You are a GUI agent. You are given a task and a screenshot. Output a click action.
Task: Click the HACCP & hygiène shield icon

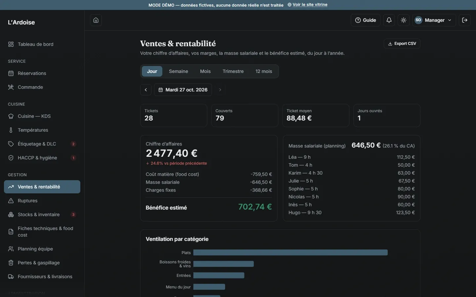(x=11, y=158)
